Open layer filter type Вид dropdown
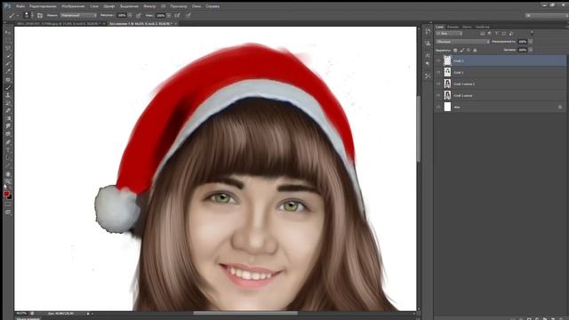 pyautogui.click(x=449, y=34)
